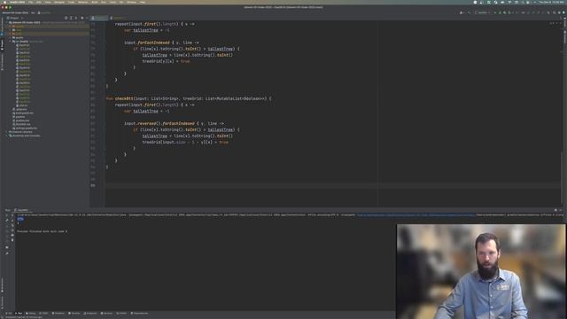Open the Help menu
This screenshot has height=319, width=567.
[143, 2]
